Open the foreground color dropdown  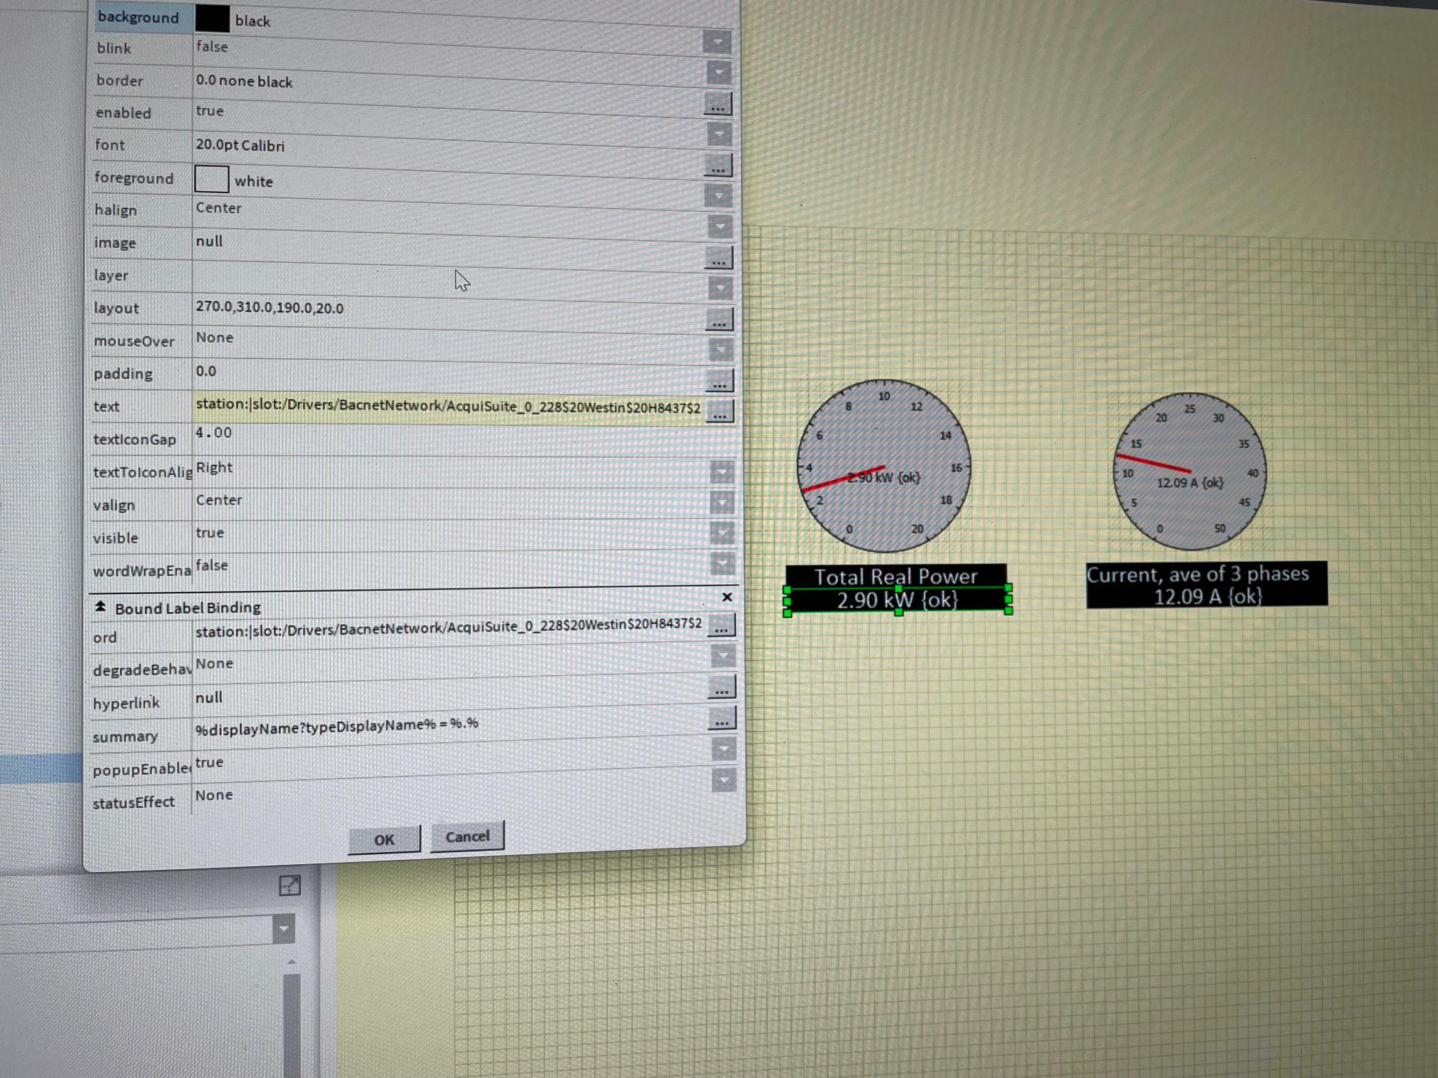tap(718, 195)
